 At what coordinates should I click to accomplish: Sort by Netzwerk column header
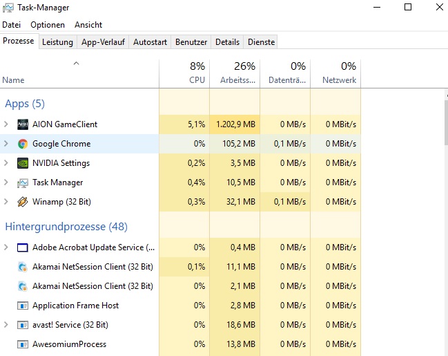point(335,74)
